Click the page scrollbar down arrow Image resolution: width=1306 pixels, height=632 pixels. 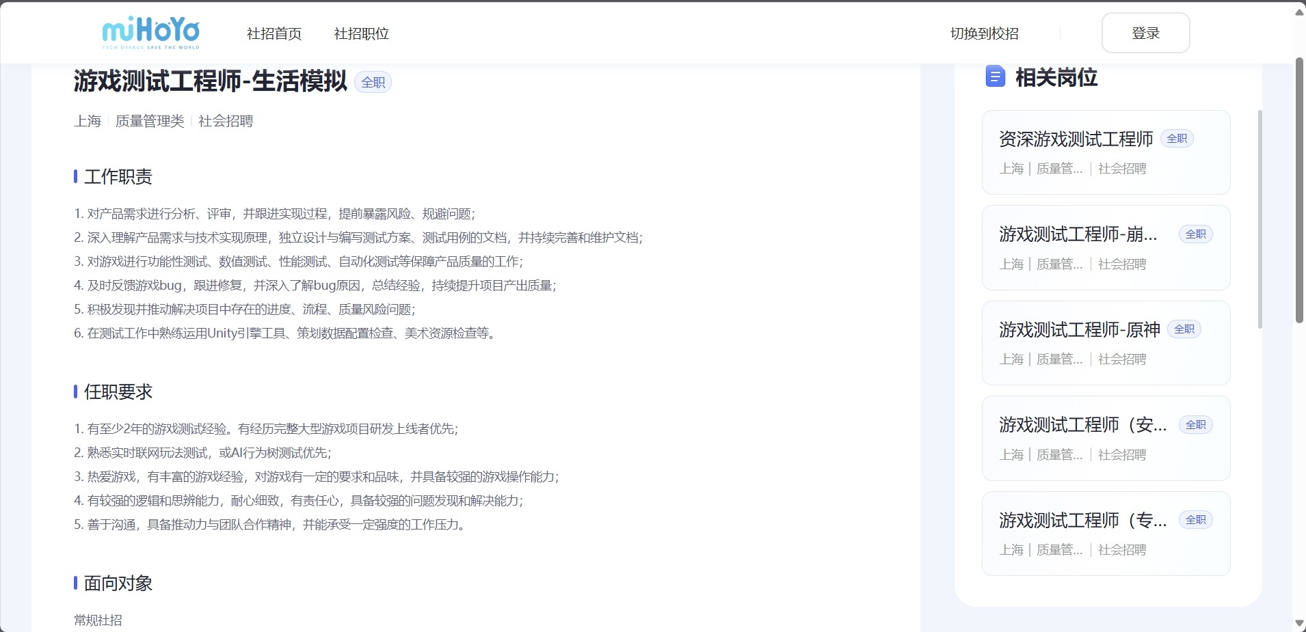coord(1299,623)
